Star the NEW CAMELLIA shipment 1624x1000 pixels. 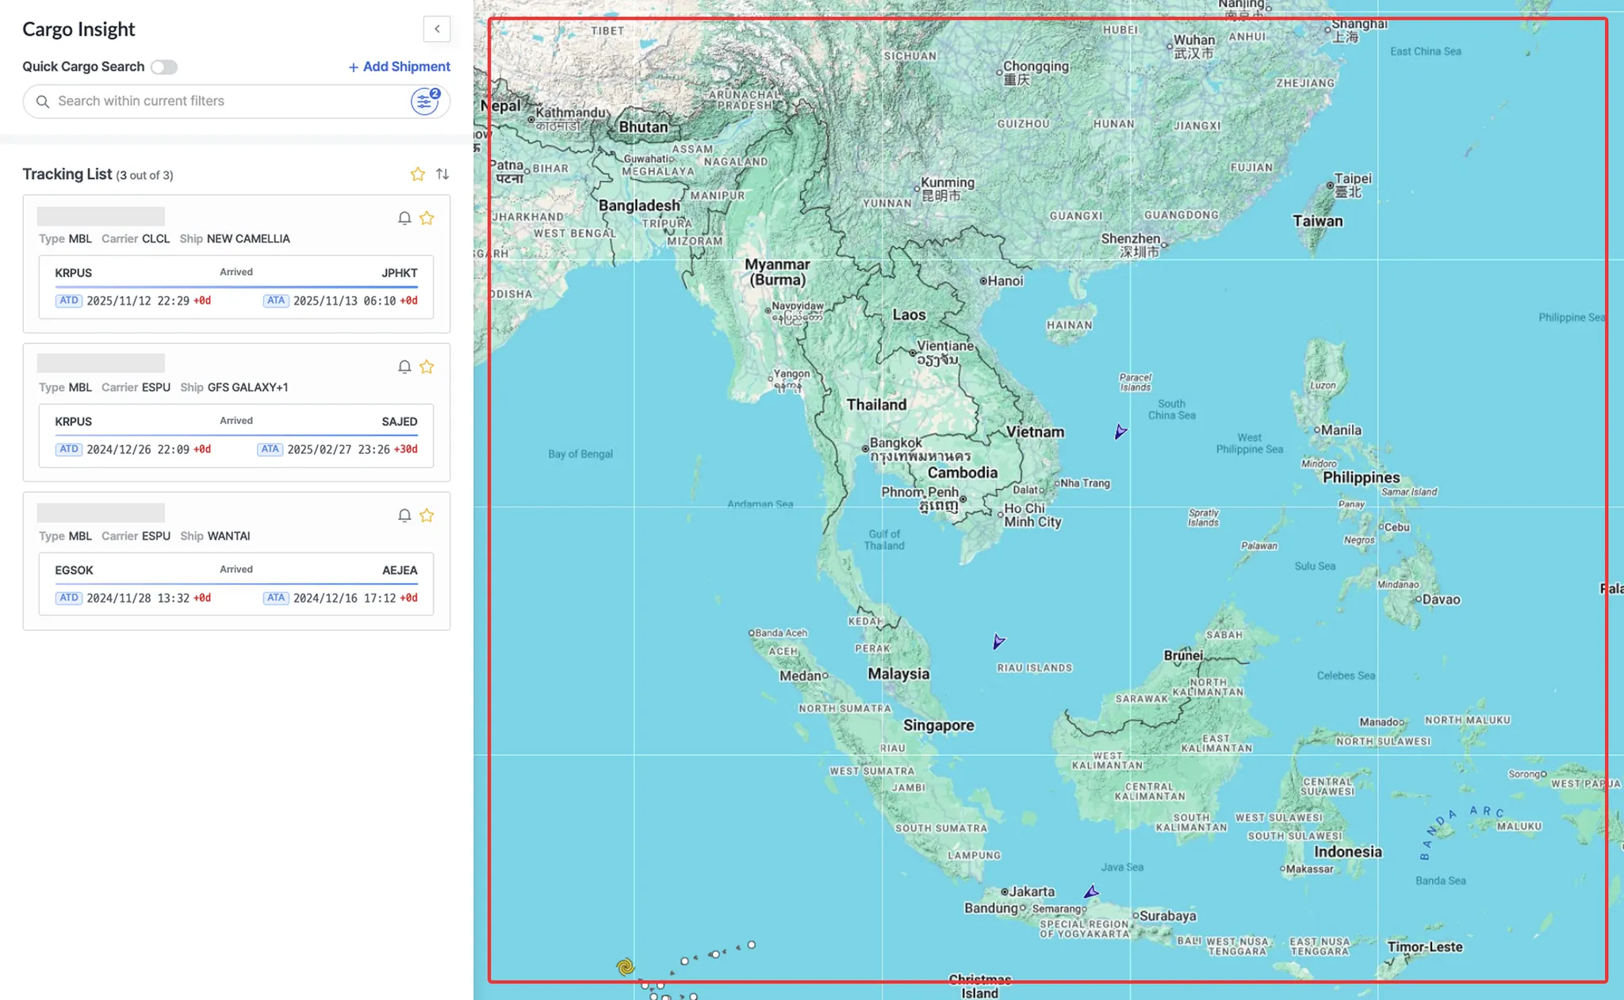[x=427, y=218]
